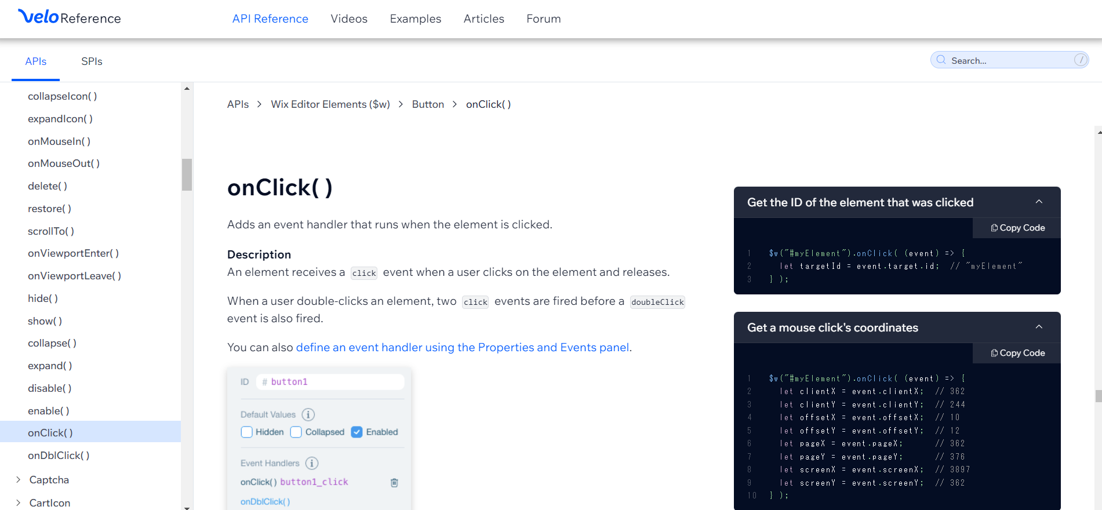Expand the CartIcon tree node

click(18, 502)
